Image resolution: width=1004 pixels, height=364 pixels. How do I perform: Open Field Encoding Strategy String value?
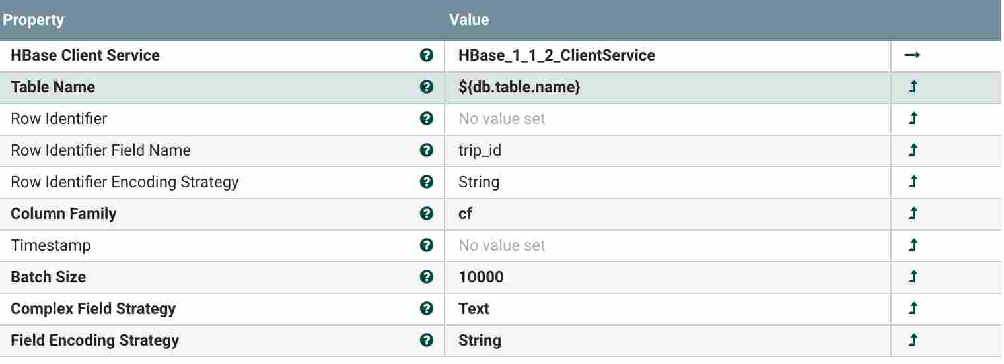(480, 340)
